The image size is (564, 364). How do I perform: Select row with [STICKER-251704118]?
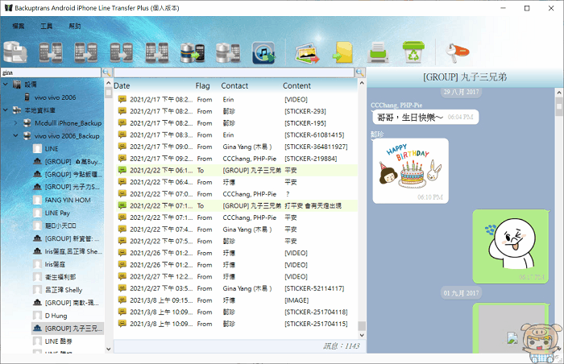tap(235, 312)
